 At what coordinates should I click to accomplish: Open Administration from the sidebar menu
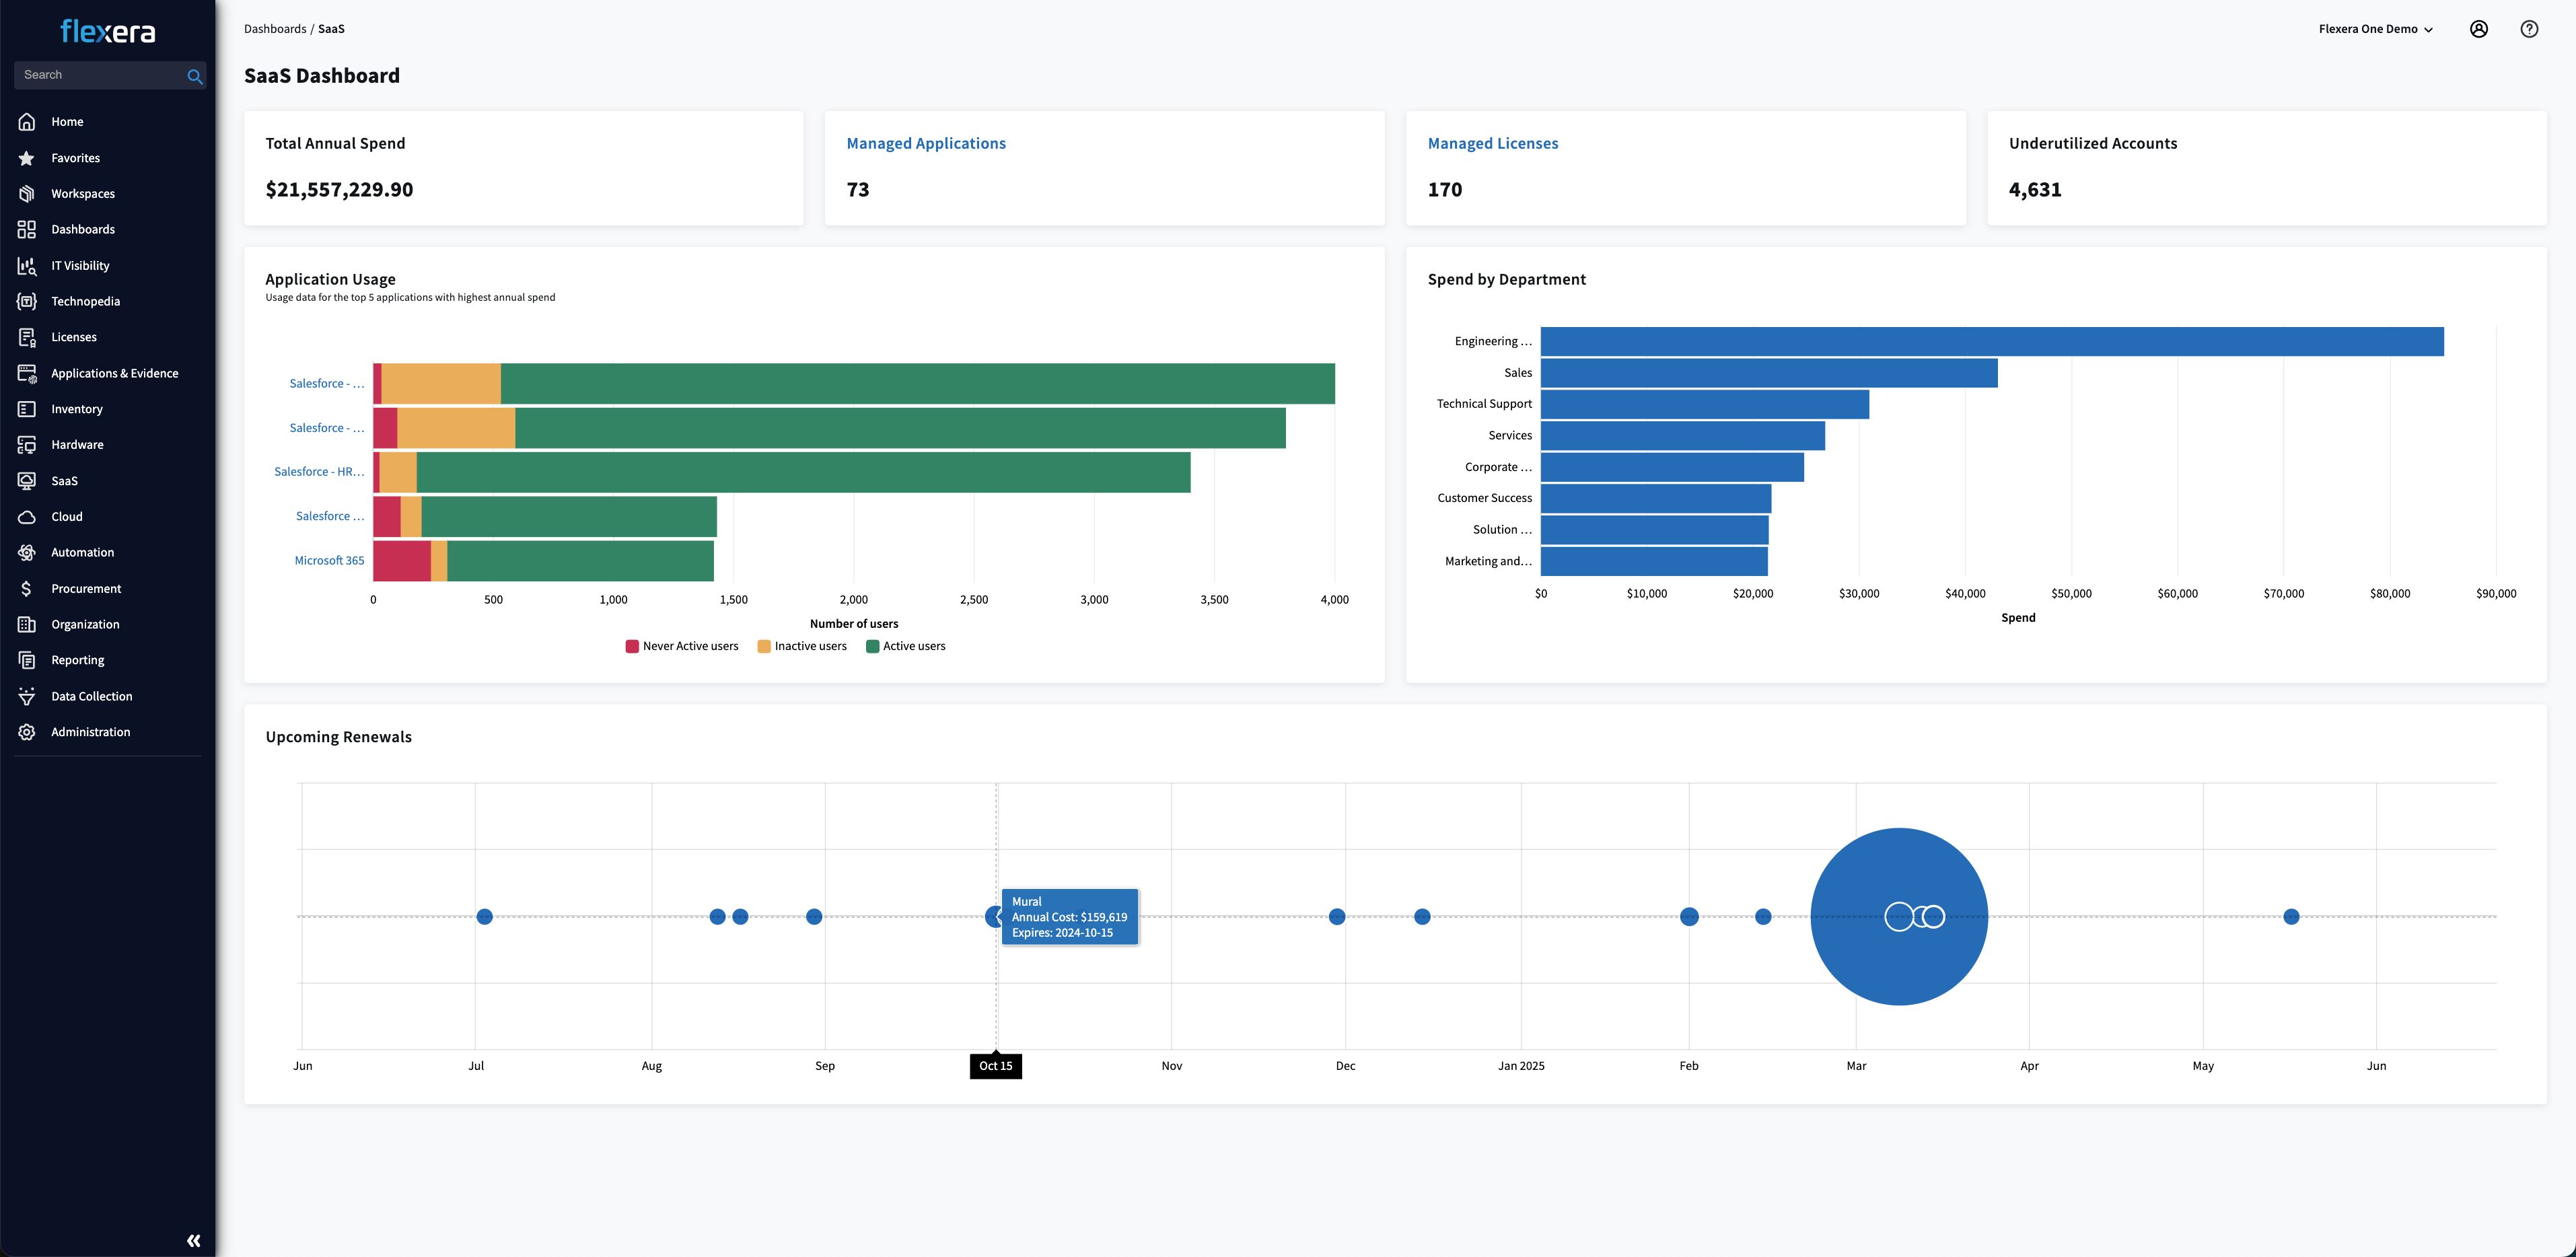coord(90,731)
